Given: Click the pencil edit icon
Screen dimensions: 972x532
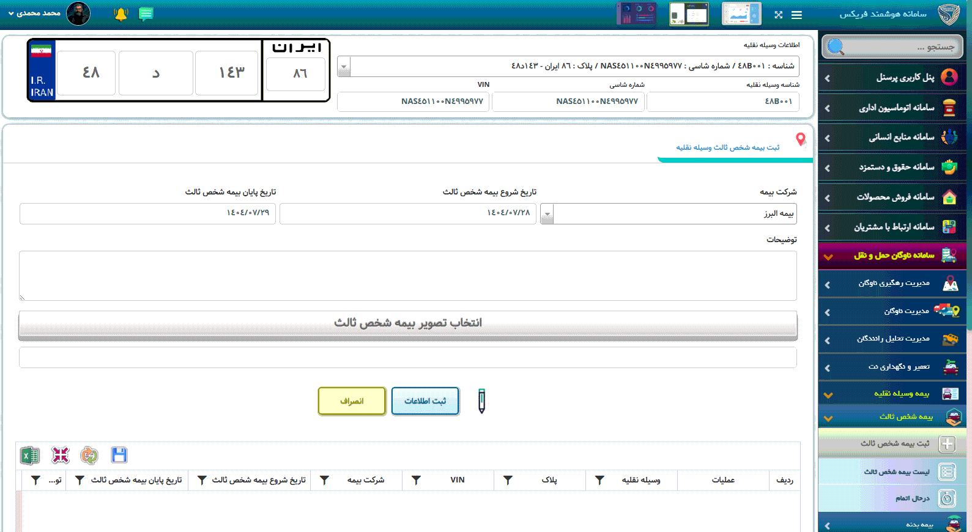Looking at the screenshot, I should click(481, 401).
